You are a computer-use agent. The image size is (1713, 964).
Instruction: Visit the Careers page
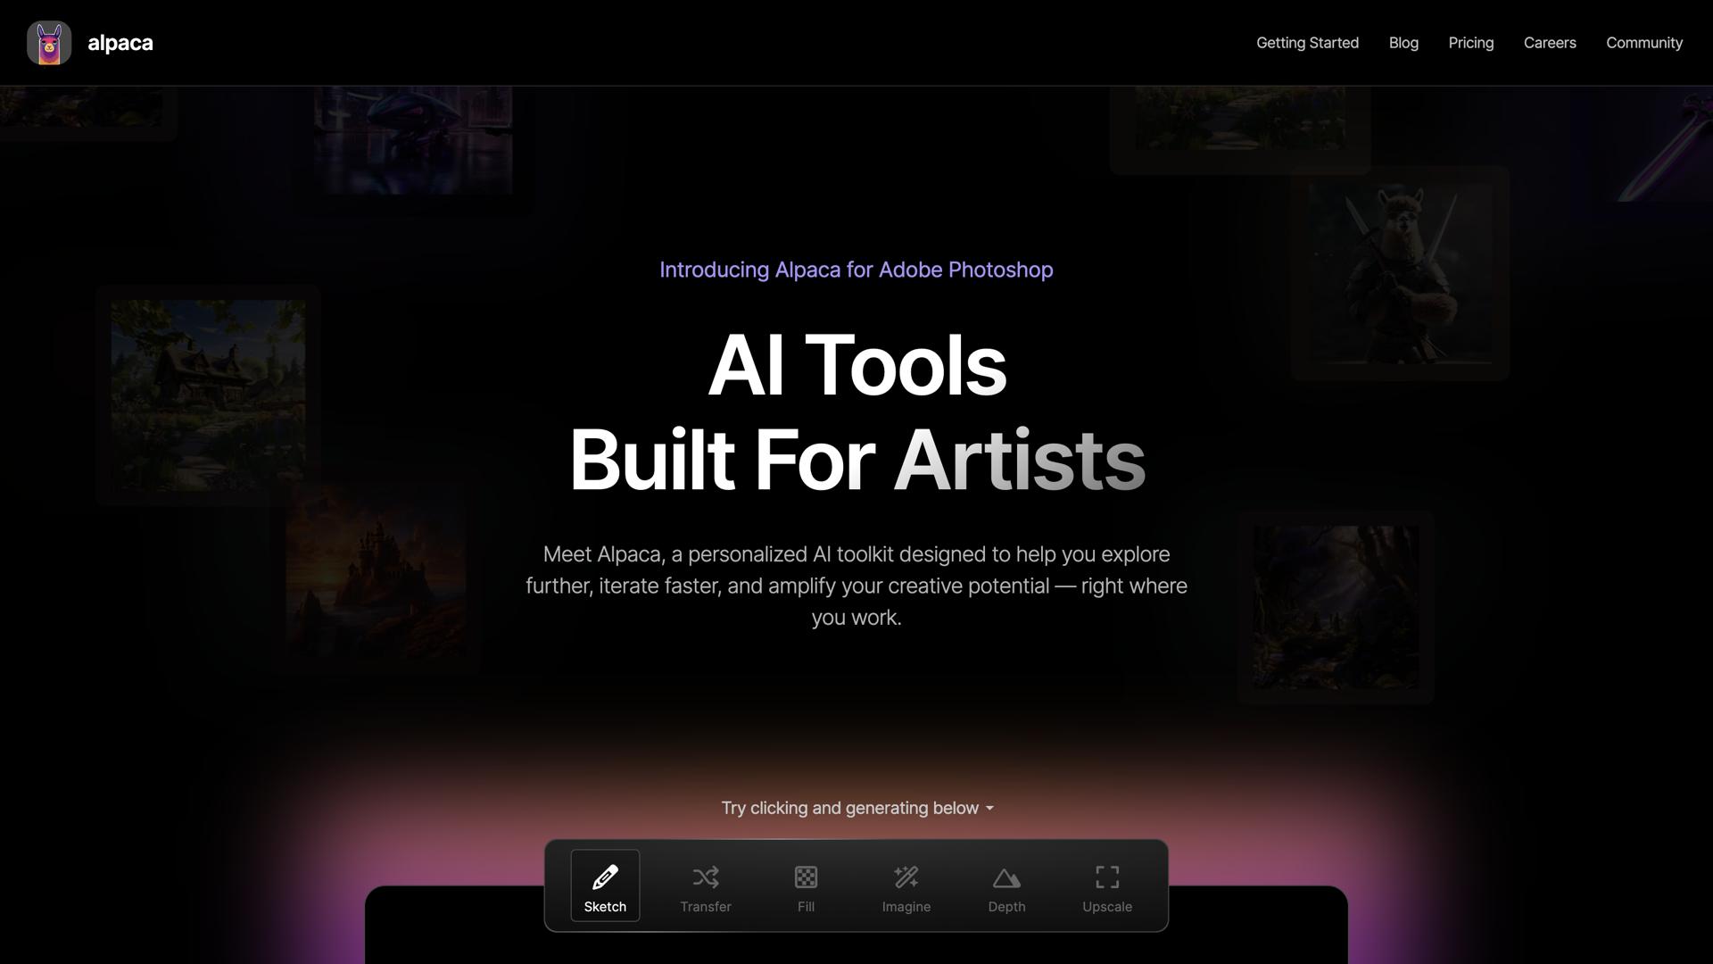click(1549, 43)
